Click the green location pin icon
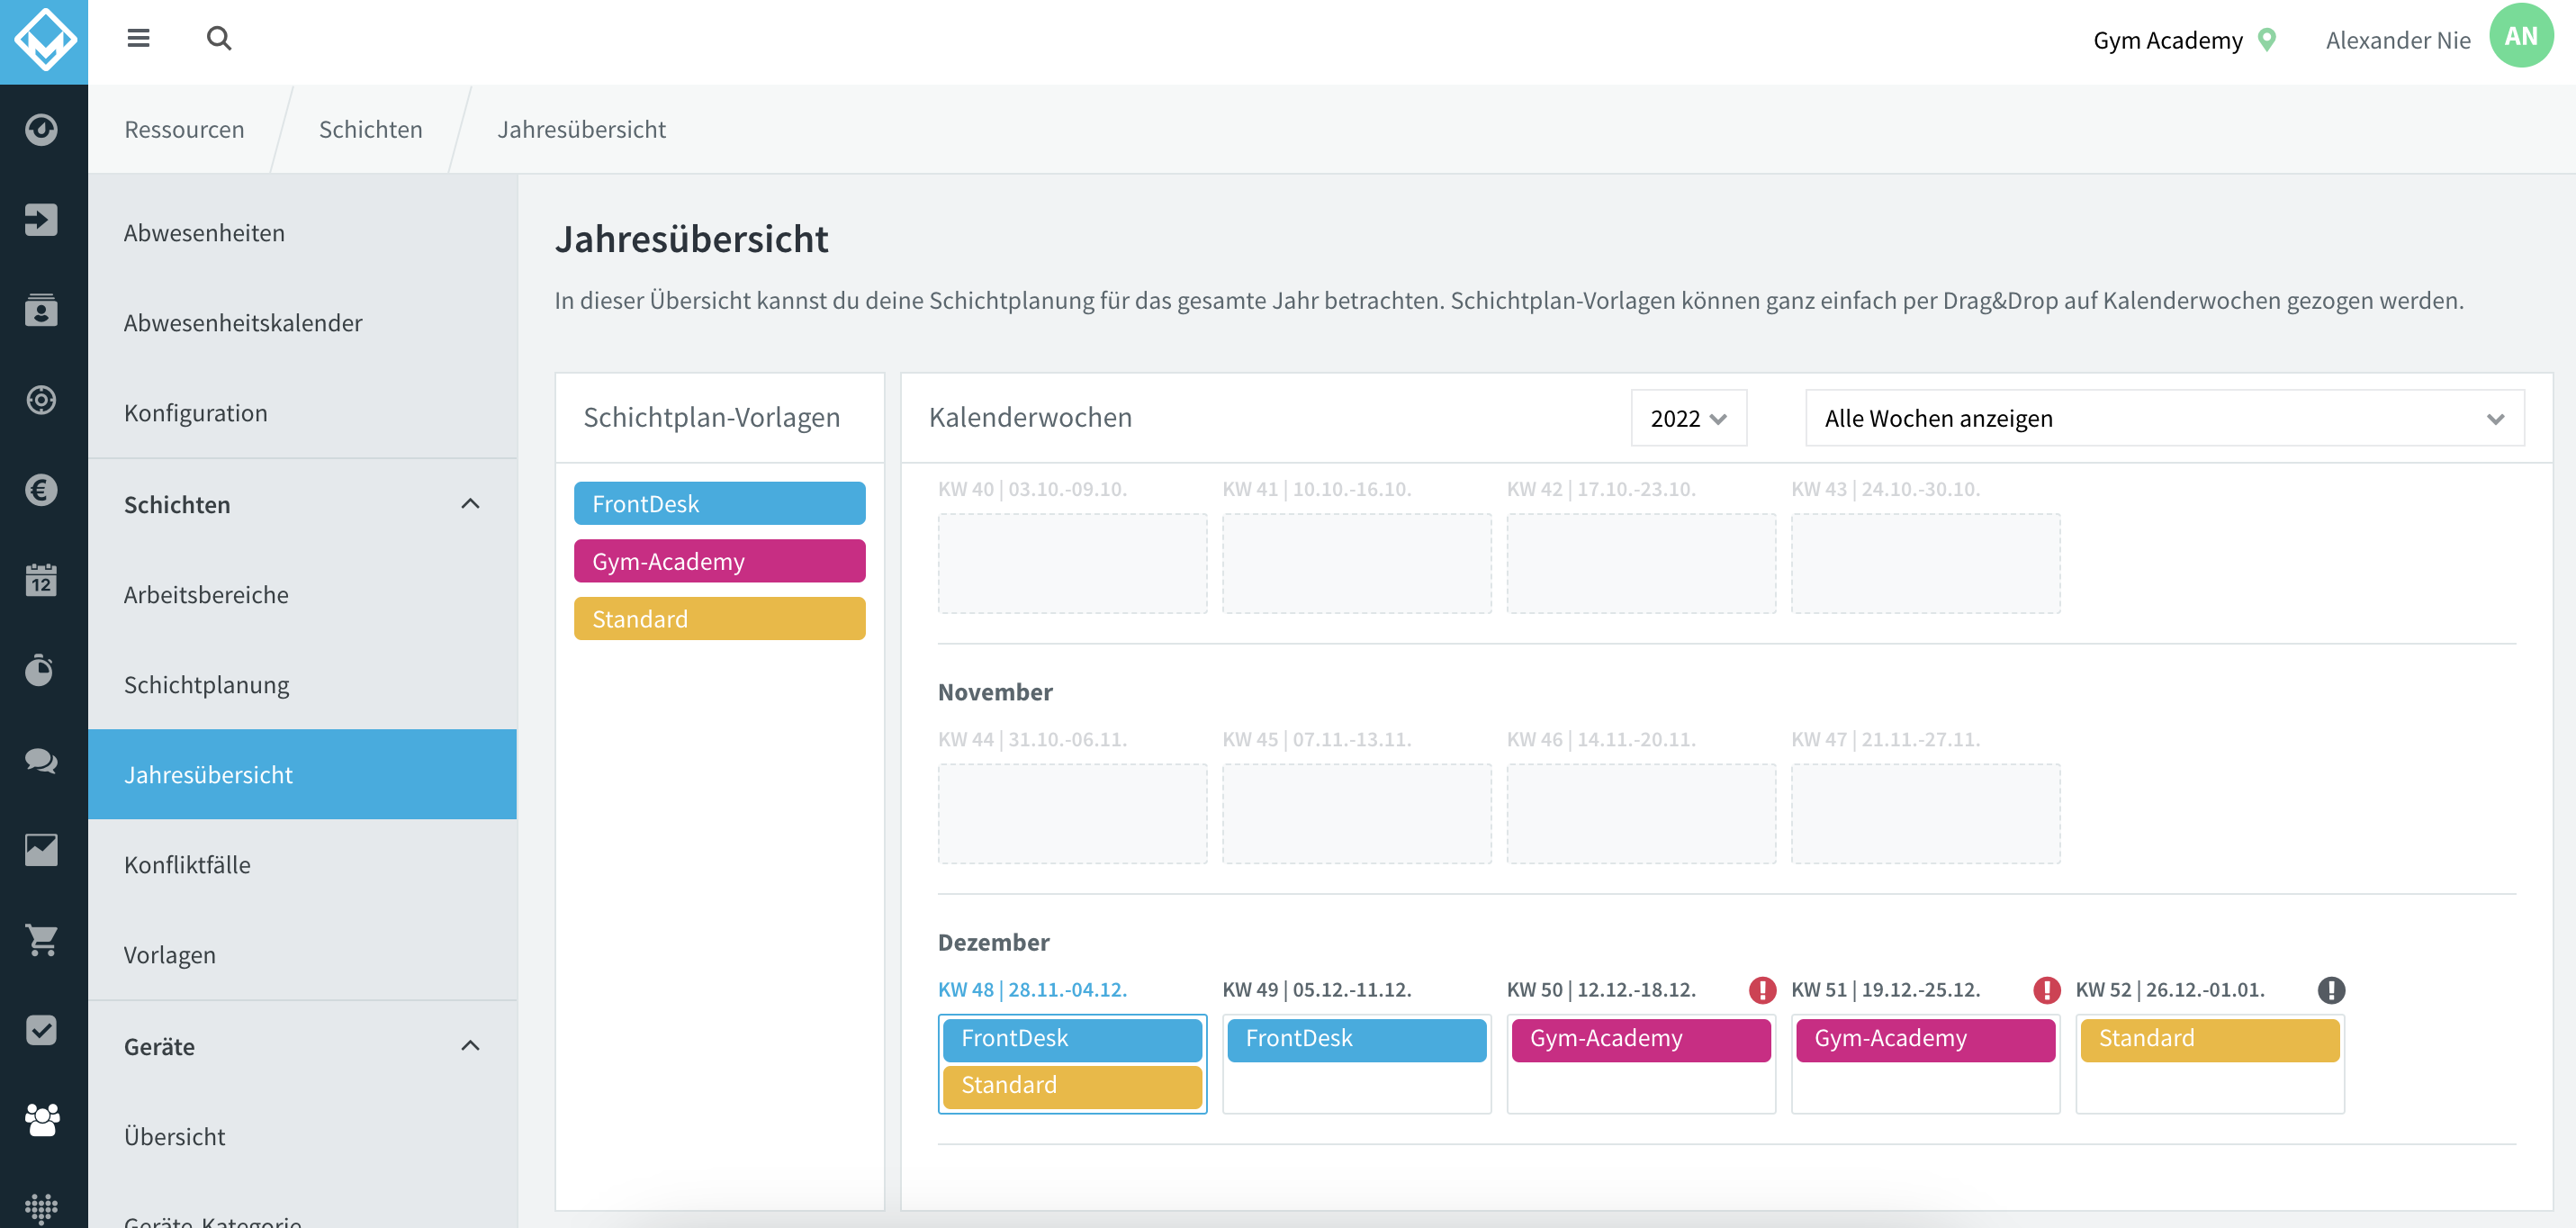The height and width of the screenshot is (1228, 2576). [2267, 40]
